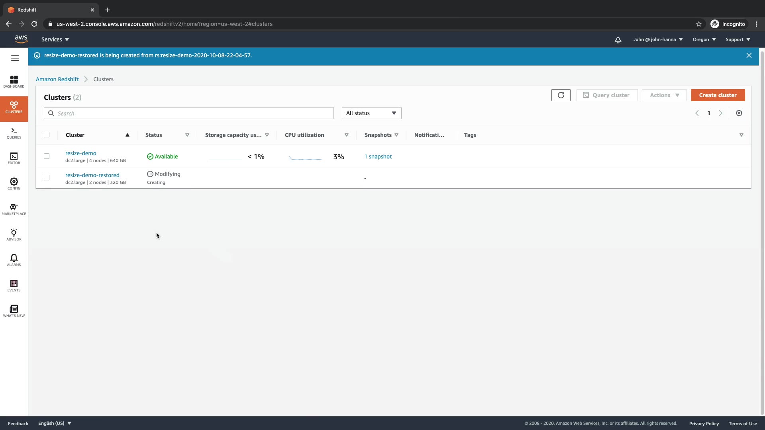Open the Events calendar icon

[x=14, y=285]
